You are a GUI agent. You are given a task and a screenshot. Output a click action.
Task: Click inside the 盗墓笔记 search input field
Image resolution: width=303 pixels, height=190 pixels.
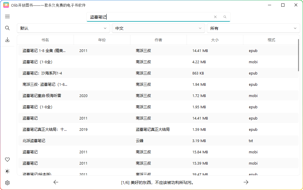click(x=151, y=17)
